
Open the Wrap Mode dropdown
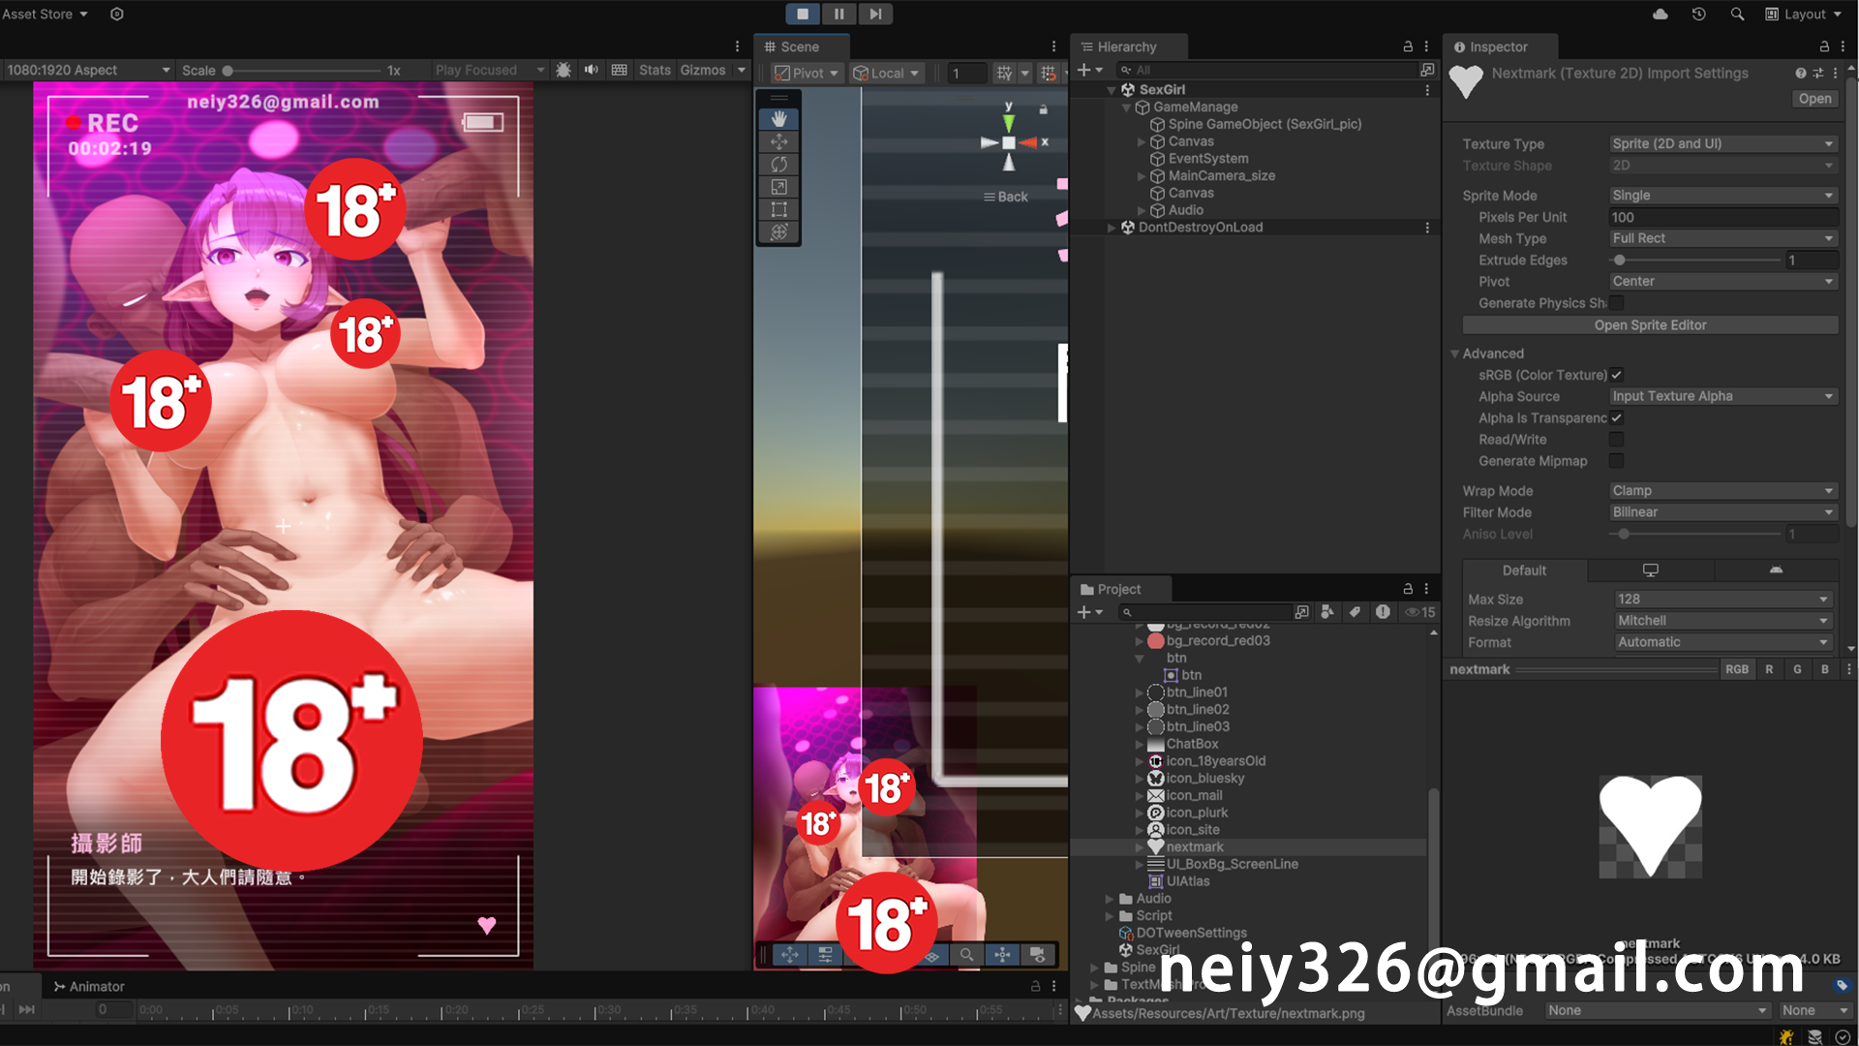(1722, 491)
